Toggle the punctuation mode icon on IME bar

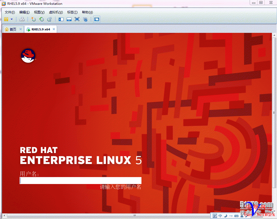click(231, 216)
